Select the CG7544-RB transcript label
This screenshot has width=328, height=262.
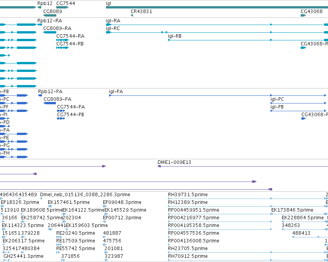70,44
